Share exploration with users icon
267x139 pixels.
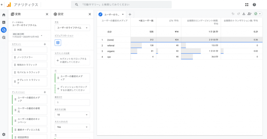tap(250, 14)
